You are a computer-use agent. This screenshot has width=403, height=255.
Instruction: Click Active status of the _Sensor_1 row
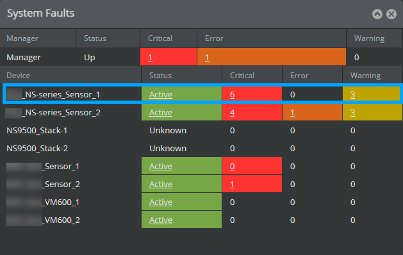tap(161, 167)
